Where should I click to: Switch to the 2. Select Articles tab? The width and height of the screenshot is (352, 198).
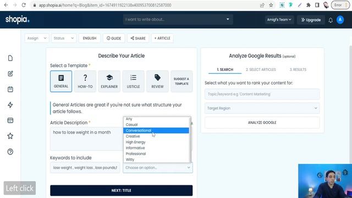(x=261, y=70)
